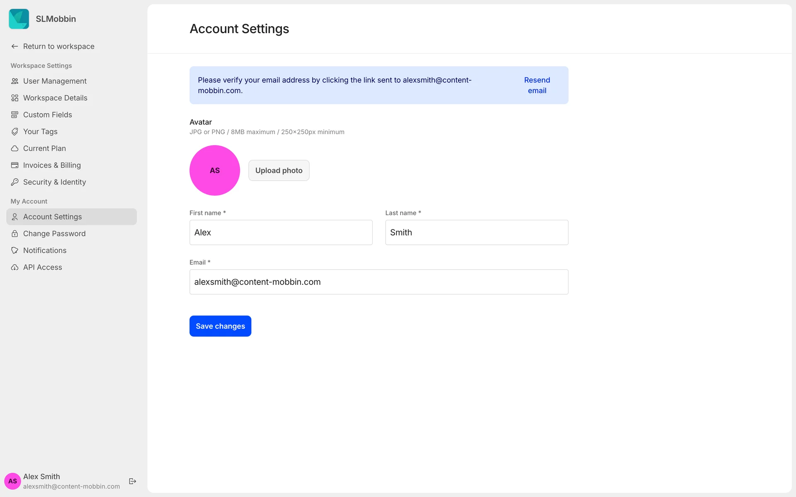Open Workspace Details settings
Image resolution: width=796 pixels, height=497 pixels.
click(55, 98)
